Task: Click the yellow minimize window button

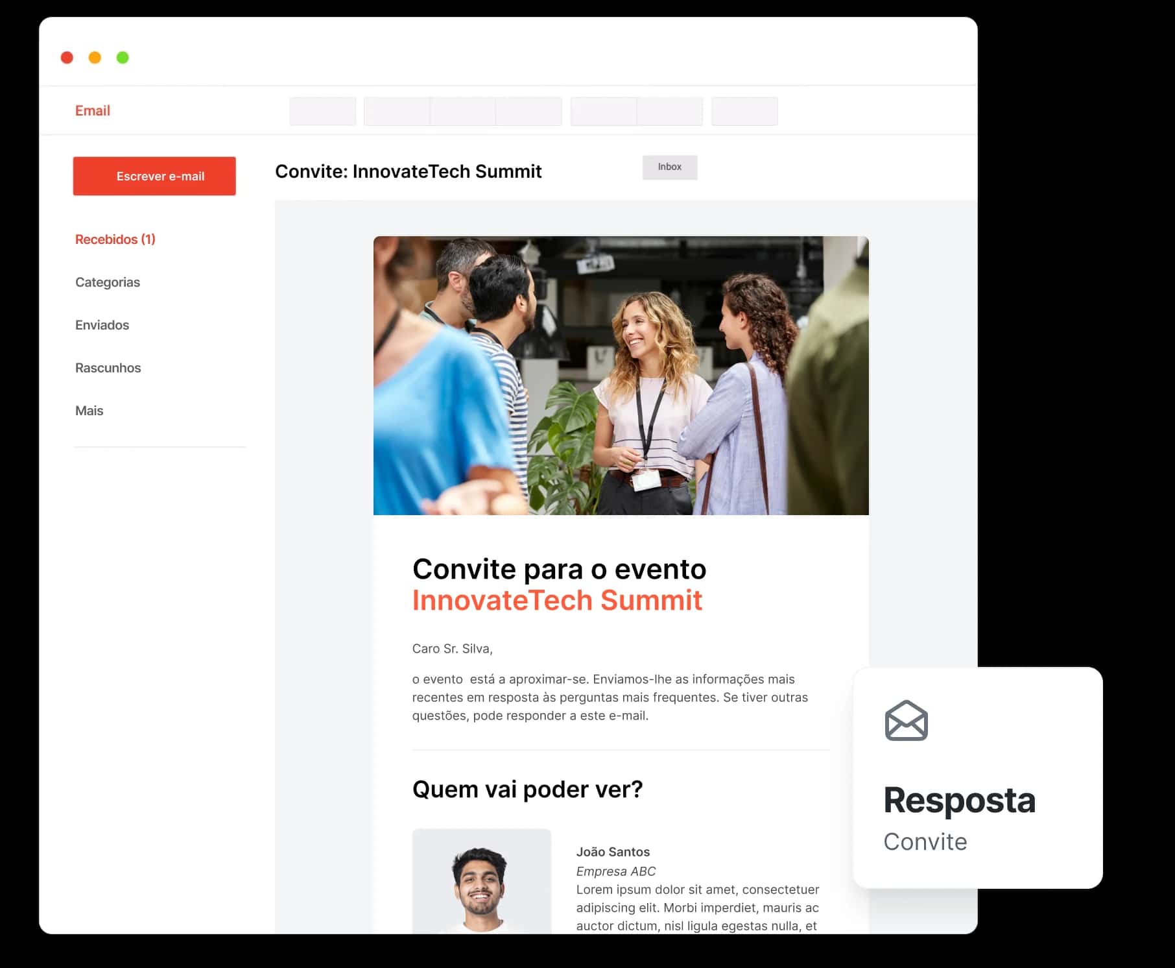Action: 95,58
